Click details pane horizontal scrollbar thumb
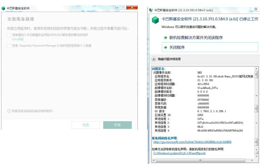This screenshot has height=168, width=260. click(x=200, y=160)
